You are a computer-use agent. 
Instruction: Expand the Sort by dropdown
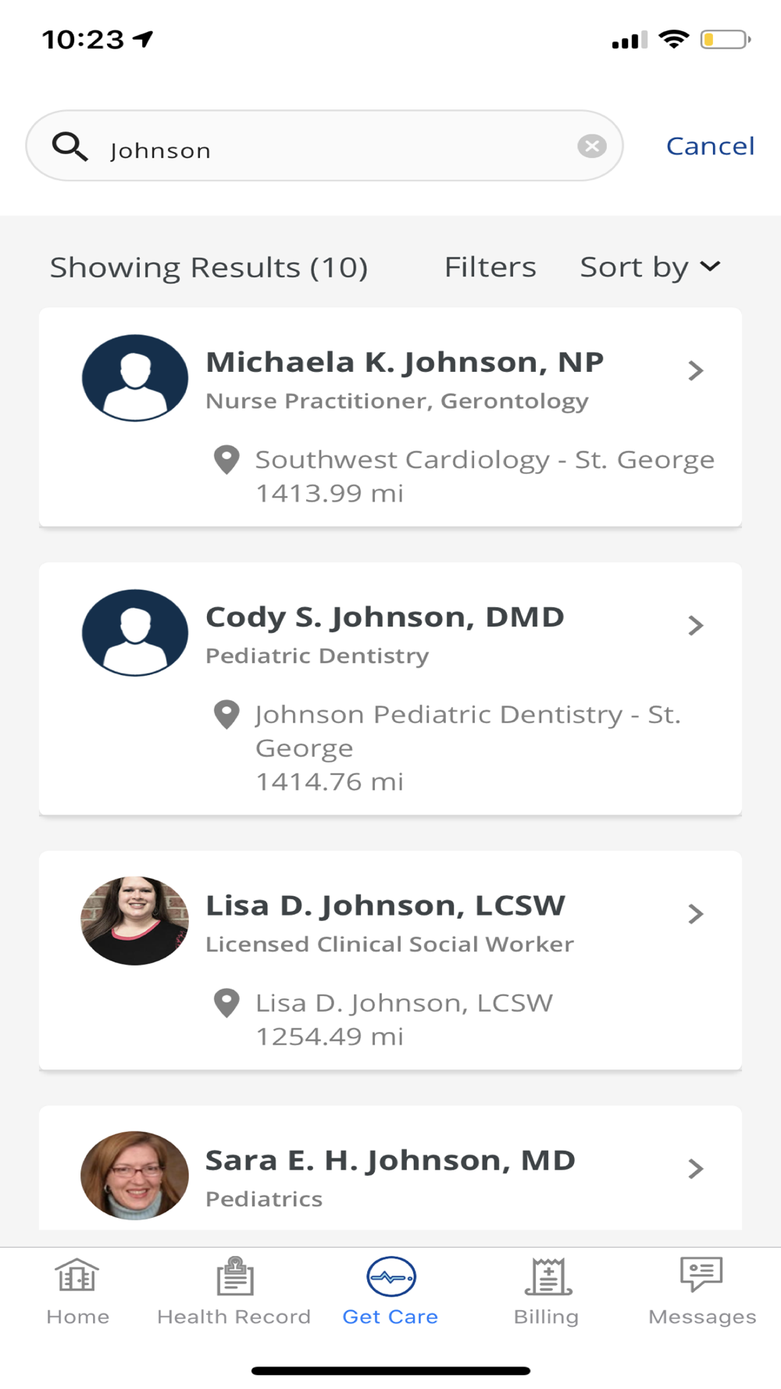(650, 267)
